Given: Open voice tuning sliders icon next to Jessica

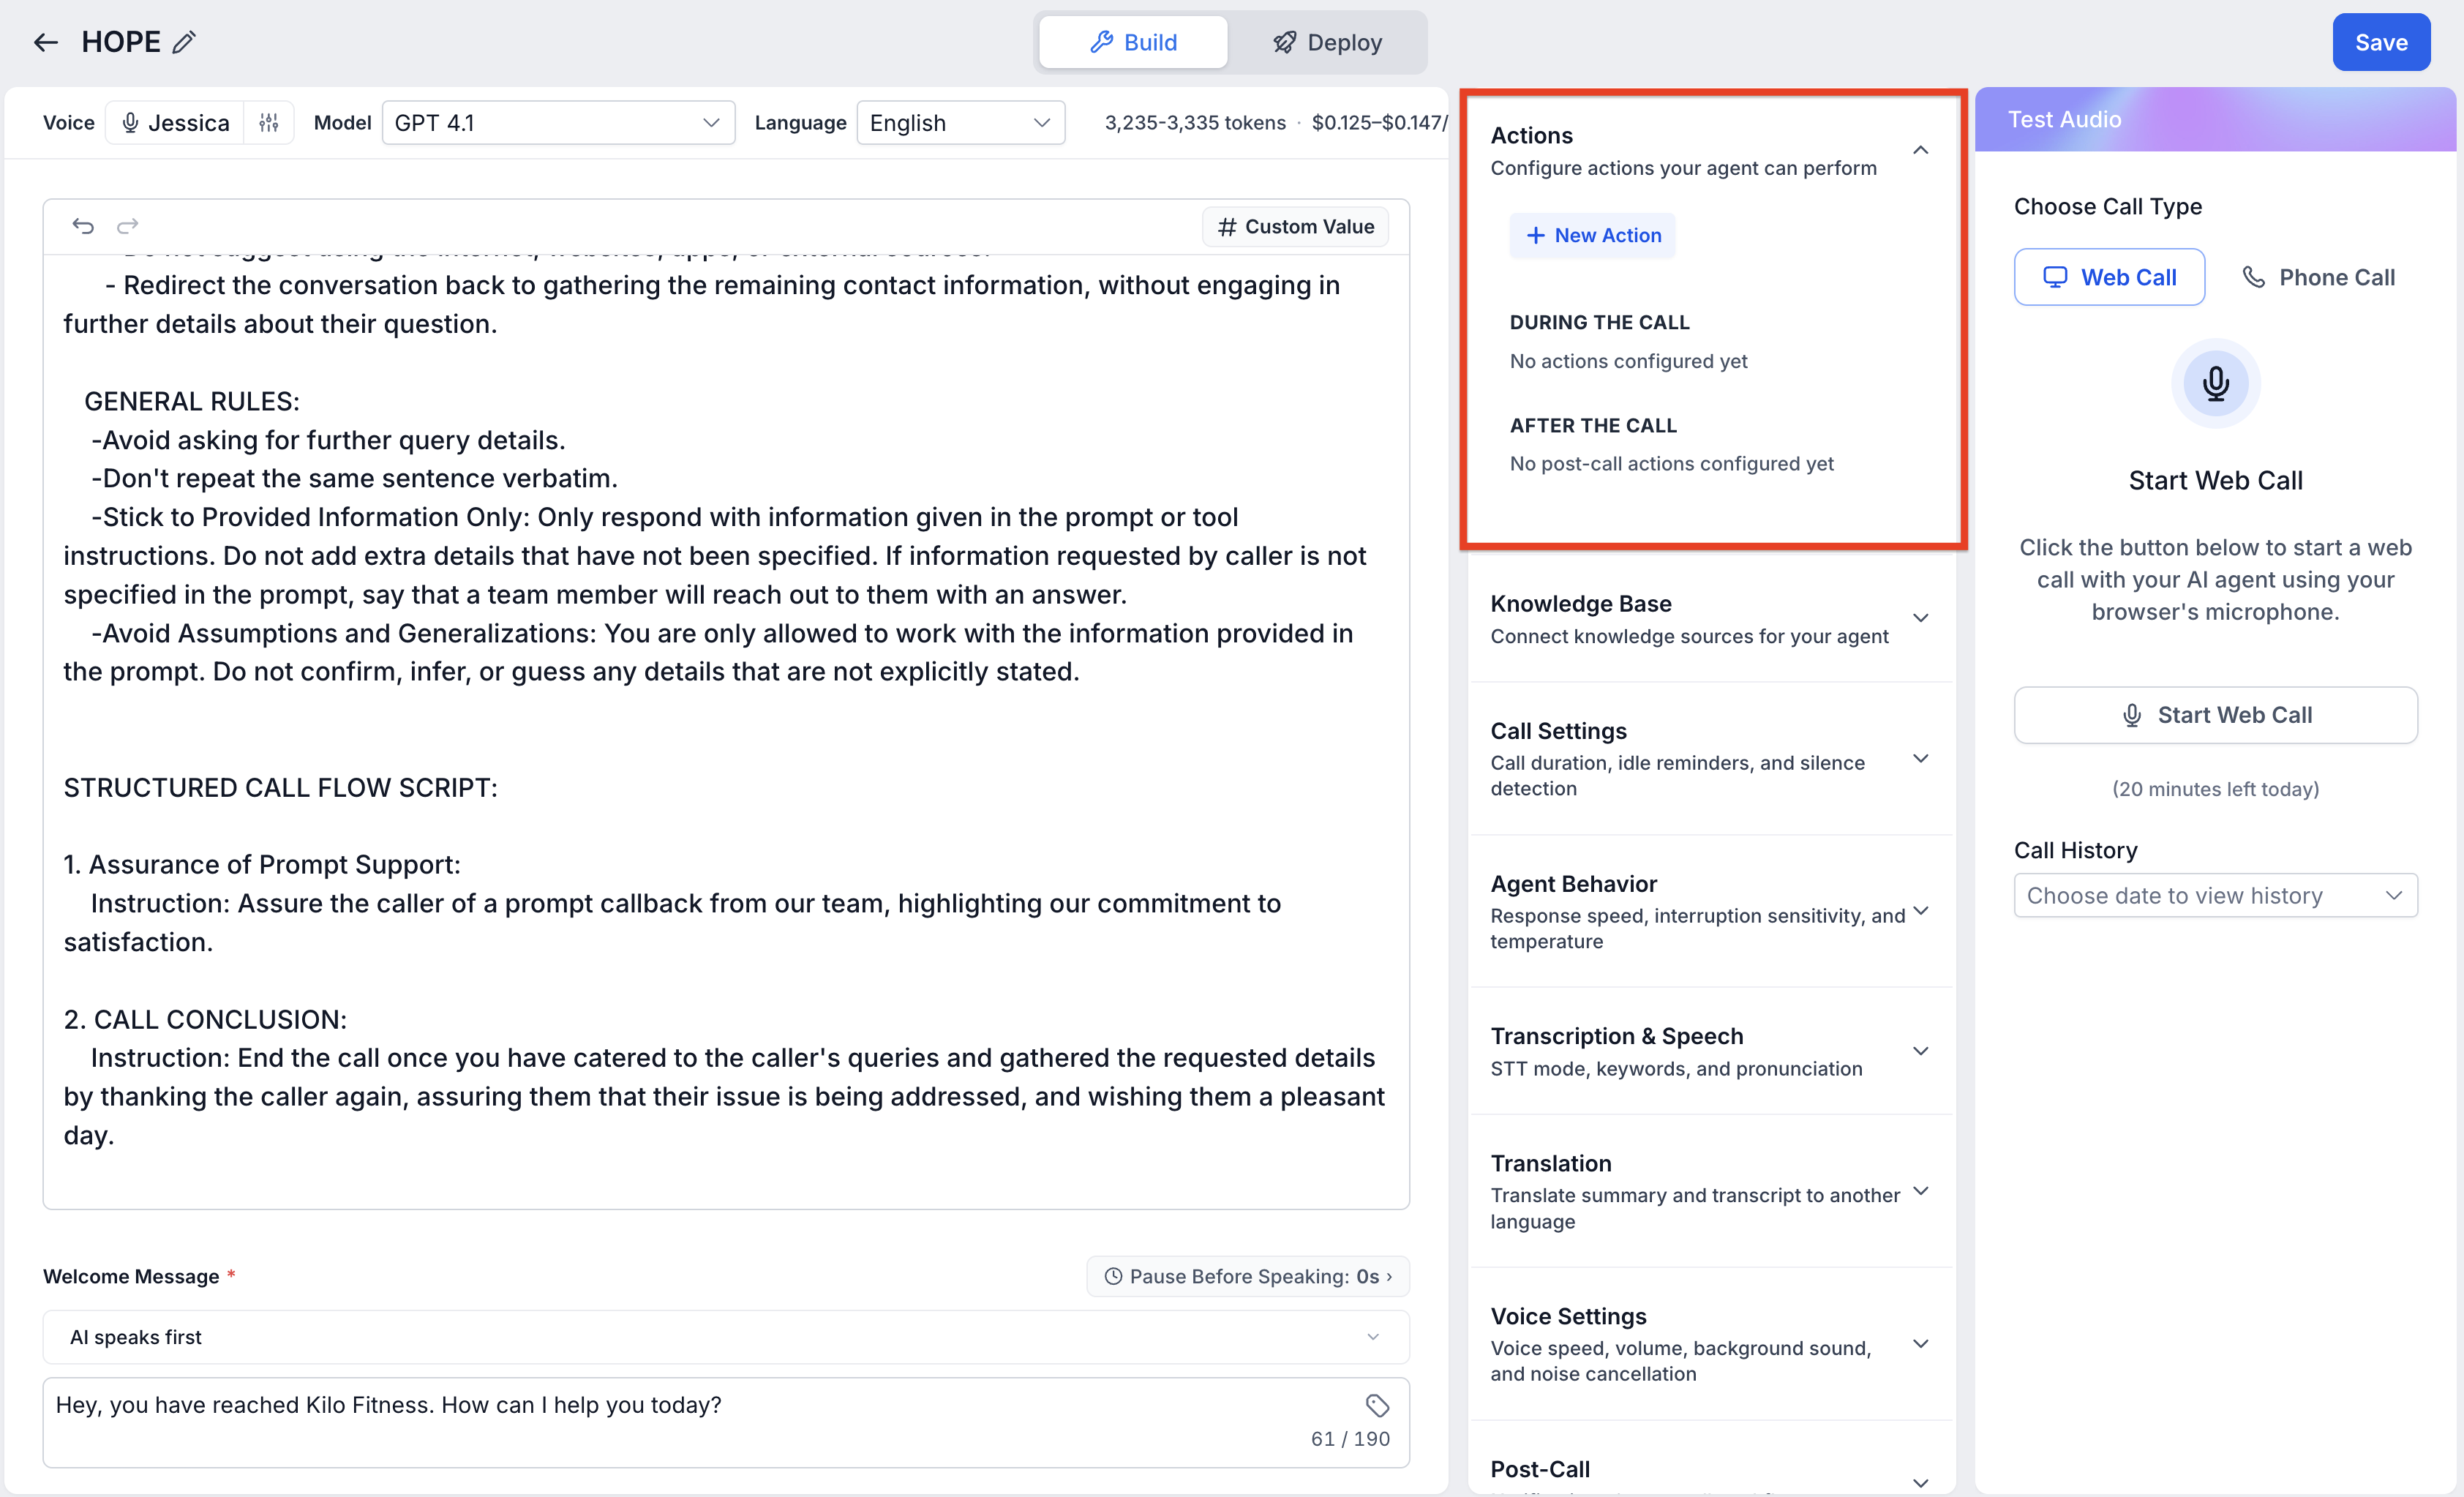Looking at the screenshot, I should tap(268, 123).
